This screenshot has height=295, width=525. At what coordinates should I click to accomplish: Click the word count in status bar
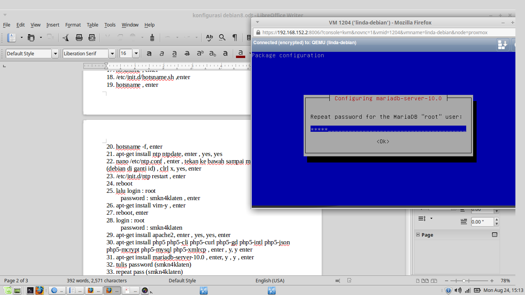coord(97,281)
